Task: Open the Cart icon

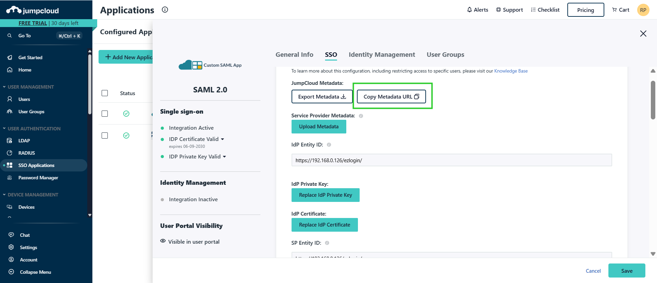Action: [615, 10]
